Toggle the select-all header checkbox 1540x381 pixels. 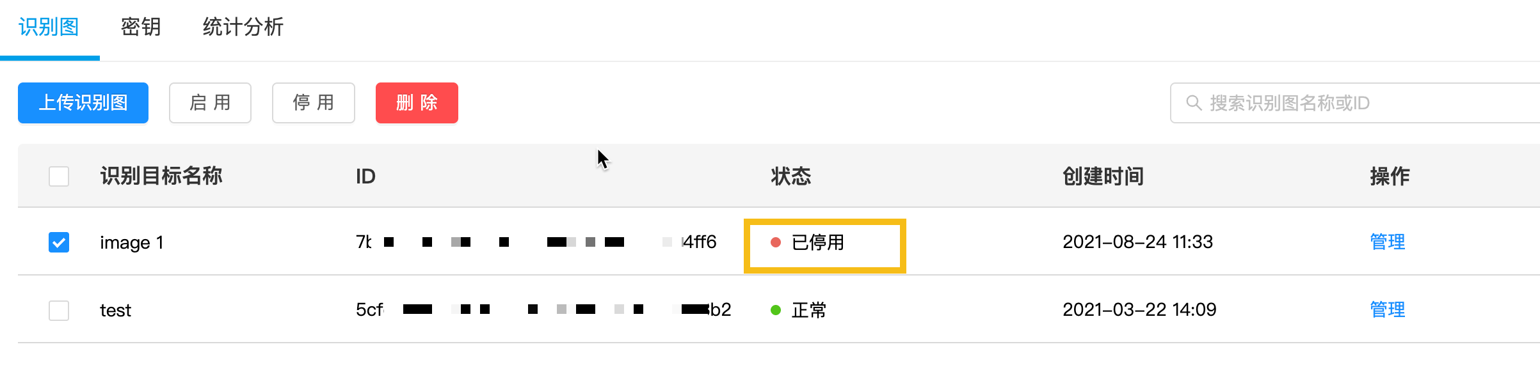(59, 176)
